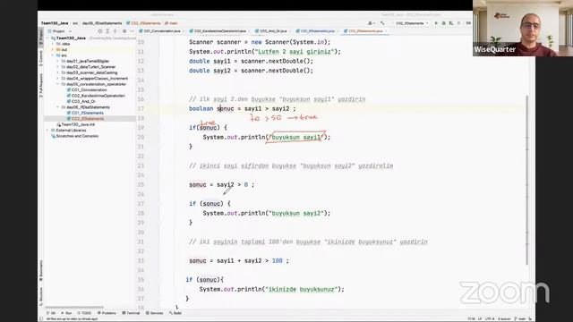Collapse day05_concatenation_operatorler package
The height and width of the screenshot is (322, 573).
57,84
